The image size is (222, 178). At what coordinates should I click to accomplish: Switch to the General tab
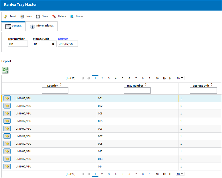click(14, 26)
